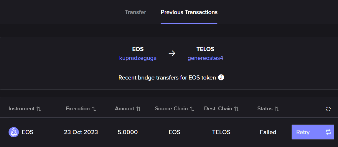Click the info icon next to EOS token

(x=221, y=78)
